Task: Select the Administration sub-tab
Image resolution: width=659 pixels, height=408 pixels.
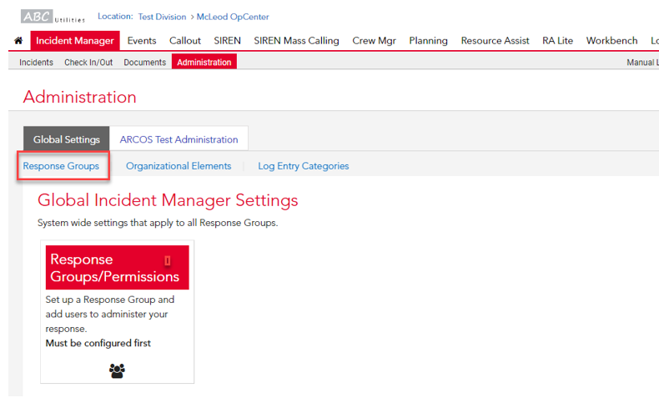Action: (x=204, y=62)
